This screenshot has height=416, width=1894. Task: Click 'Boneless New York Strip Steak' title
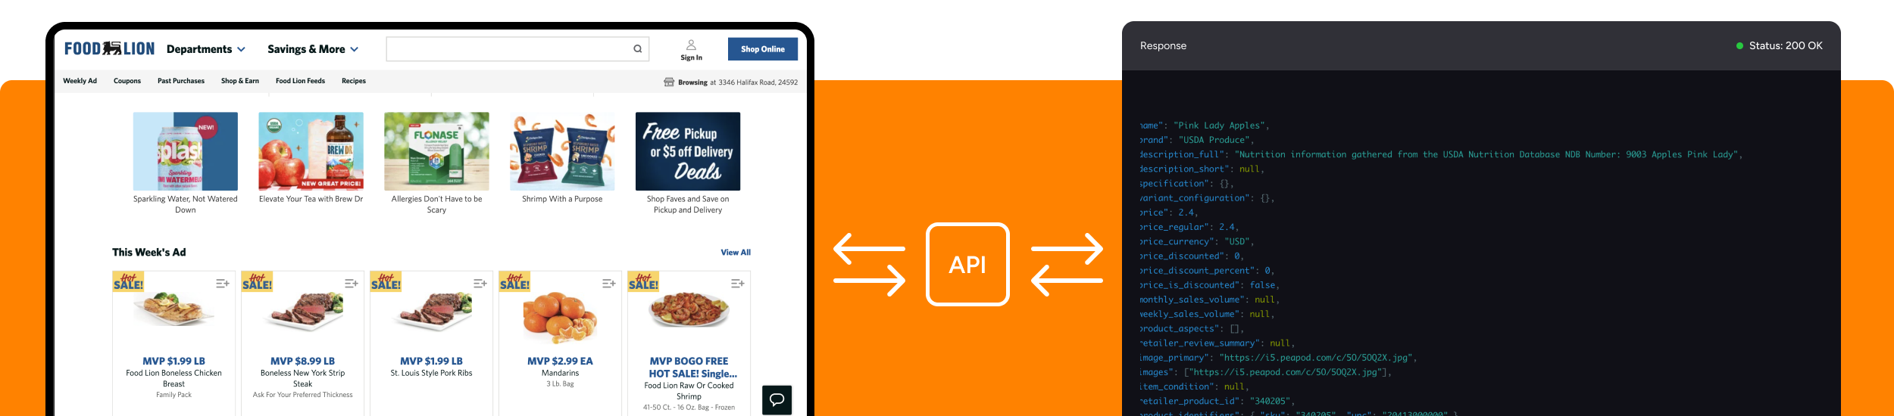302,378
